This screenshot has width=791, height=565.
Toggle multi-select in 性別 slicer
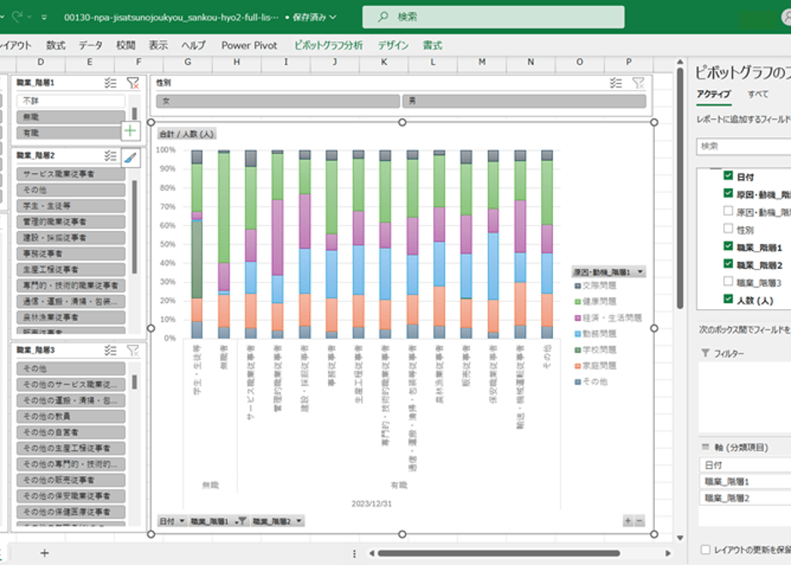pos(616,83)
